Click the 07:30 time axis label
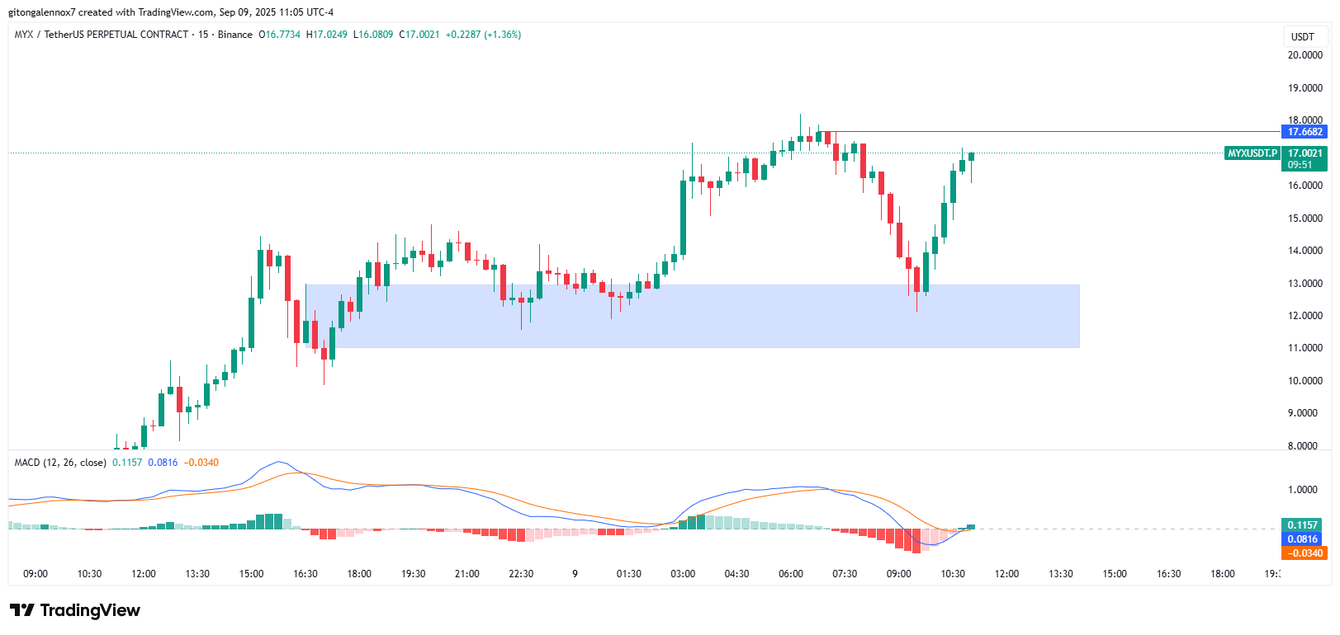Image resolution: width=1340 pixels, height=635 pixels. [845, 574]
